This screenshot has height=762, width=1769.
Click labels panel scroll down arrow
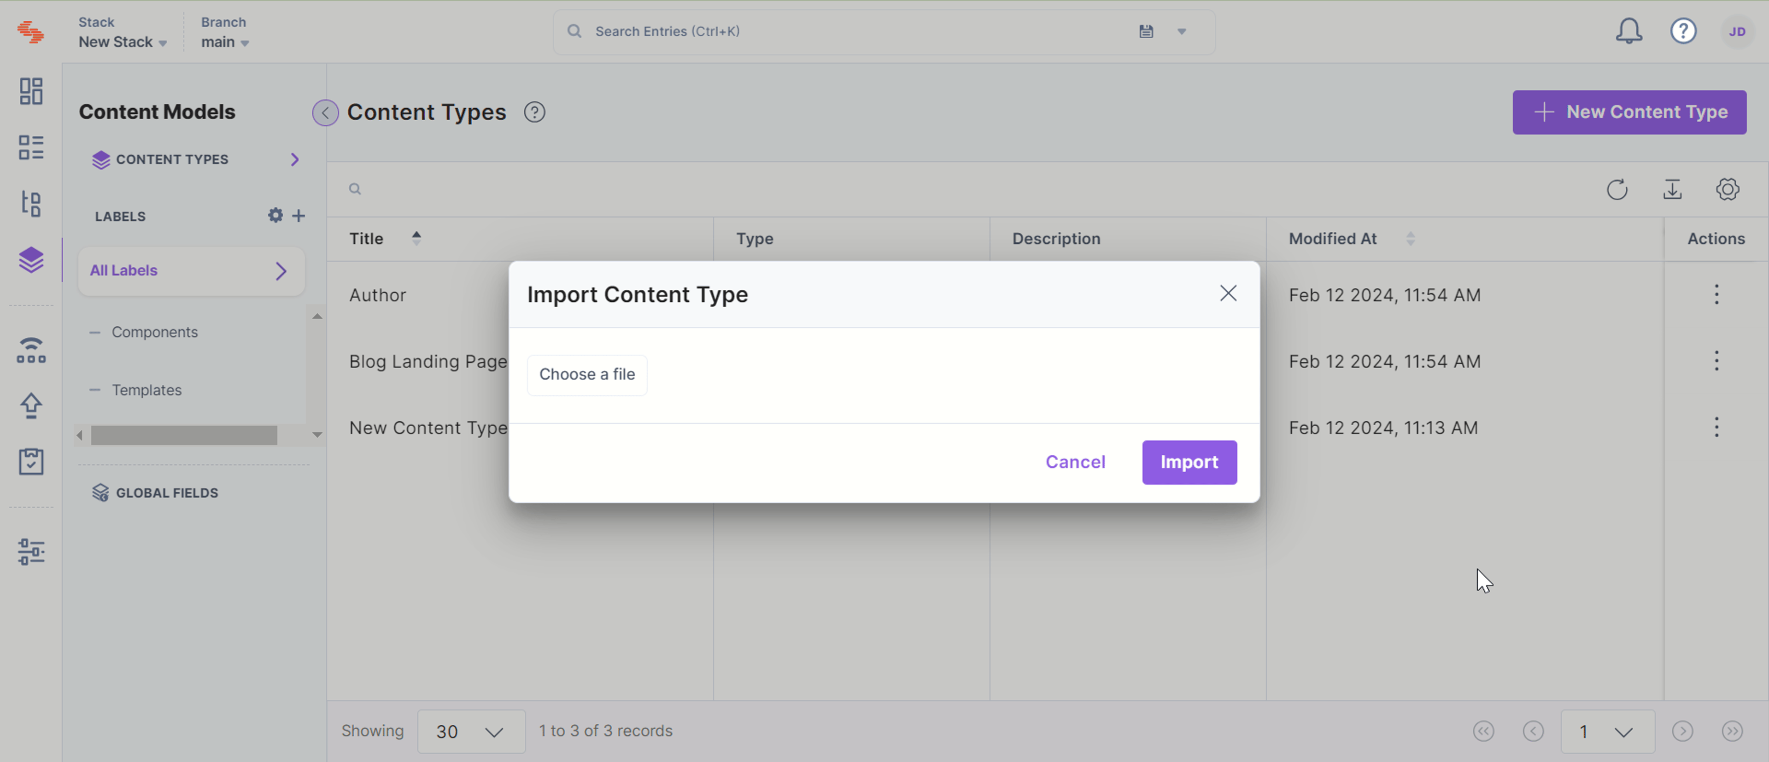(x=316, y=434)
